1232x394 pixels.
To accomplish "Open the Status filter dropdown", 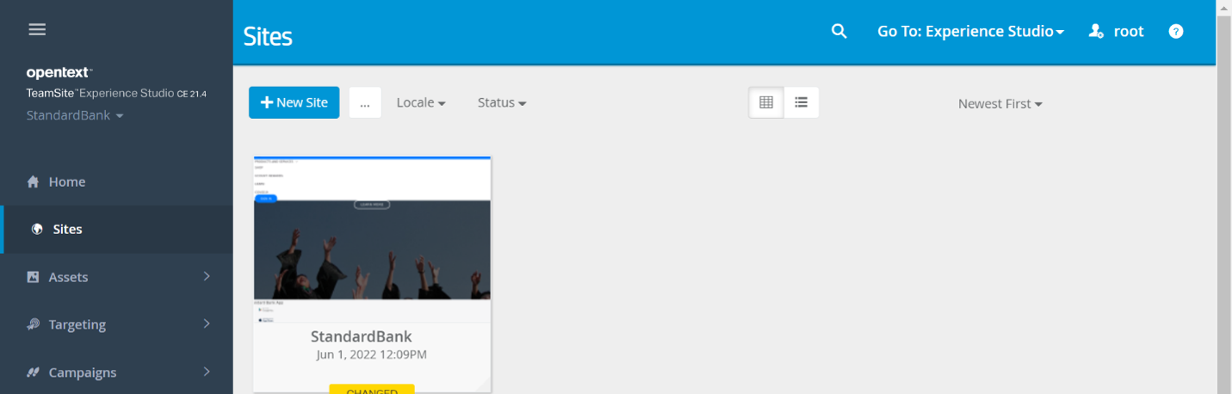I will [x=502, y=102].
